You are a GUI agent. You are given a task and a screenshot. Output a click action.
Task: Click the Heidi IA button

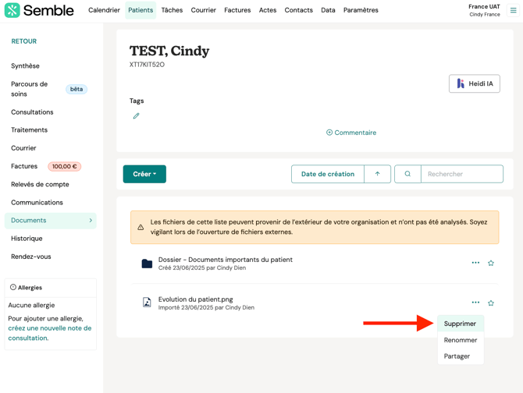[x=475, y=83]
